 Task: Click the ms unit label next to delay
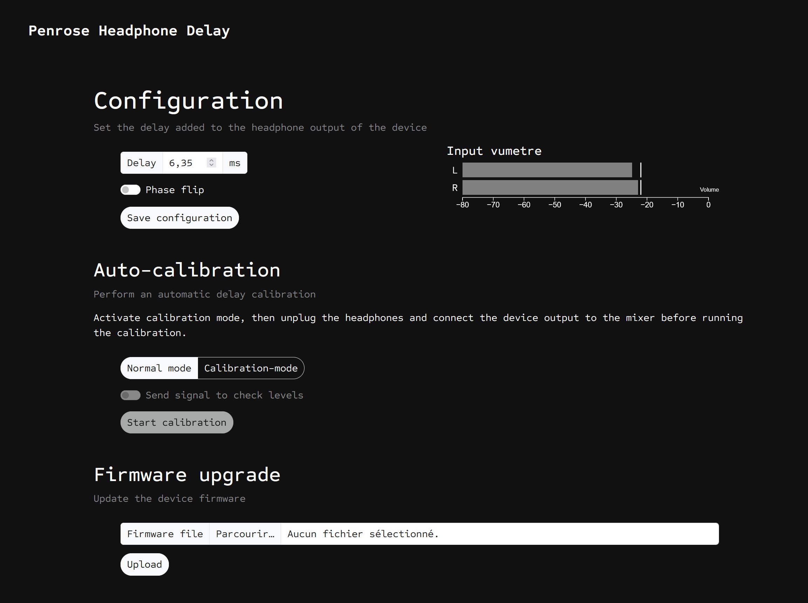[x=234, y=163]
